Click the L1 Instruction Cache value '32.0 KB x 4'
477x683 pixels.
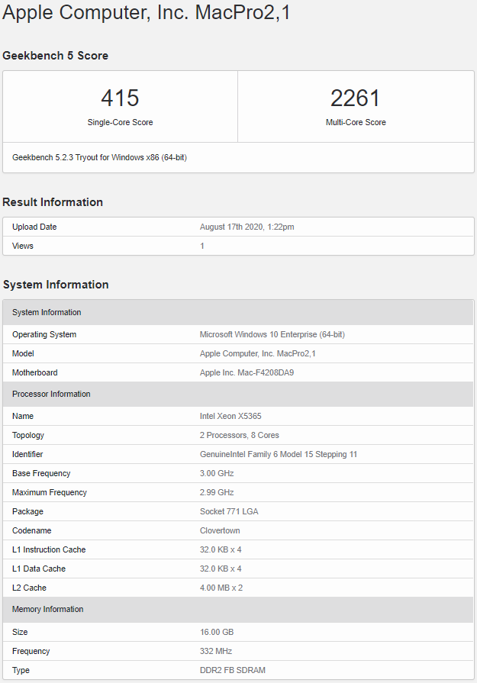(x=221, y=549)
